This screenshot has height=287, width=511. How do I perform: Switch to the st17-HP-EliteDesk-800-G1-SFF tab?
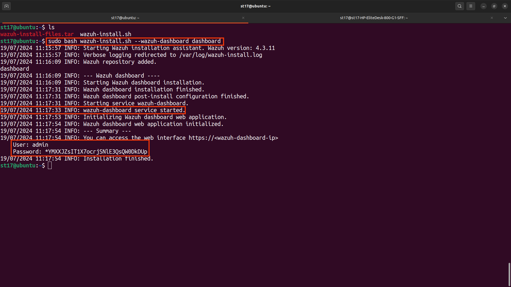click(374, 18)
